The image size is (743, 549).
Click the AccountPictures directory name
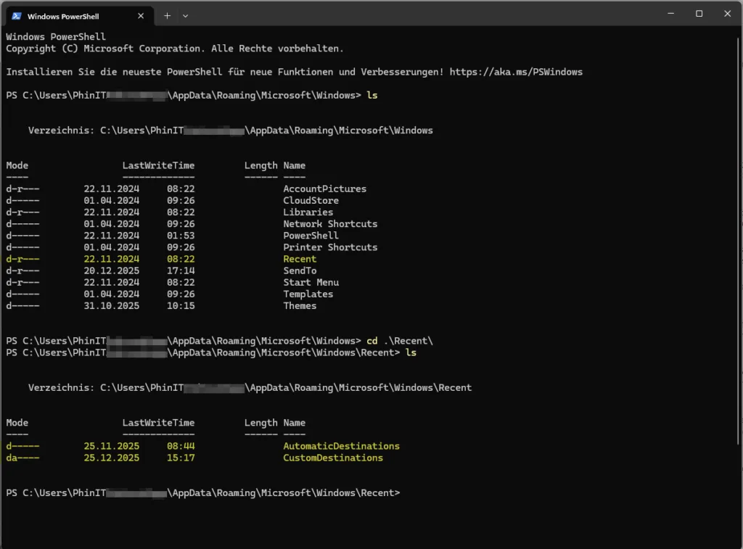tap(324, 189)
